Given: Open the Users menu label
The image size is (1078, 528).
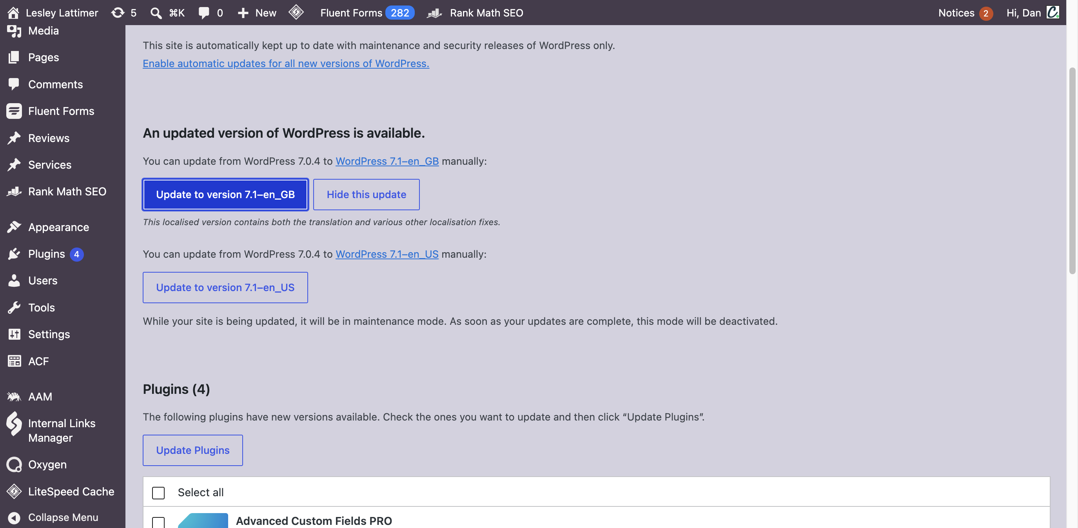Looking at the screenshot, I should pos(43,280).
